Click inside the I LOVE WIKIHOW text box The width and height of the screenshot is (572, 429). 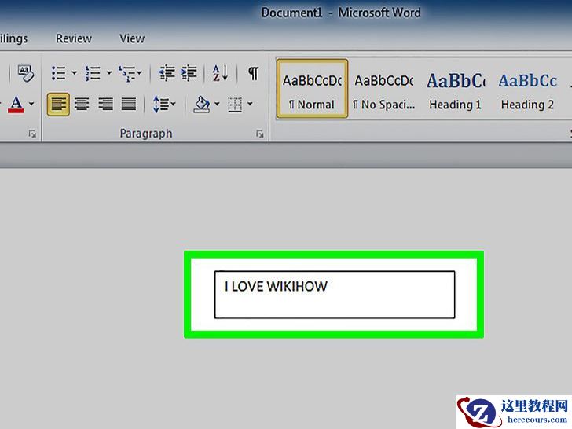click(x=335, y=295)
